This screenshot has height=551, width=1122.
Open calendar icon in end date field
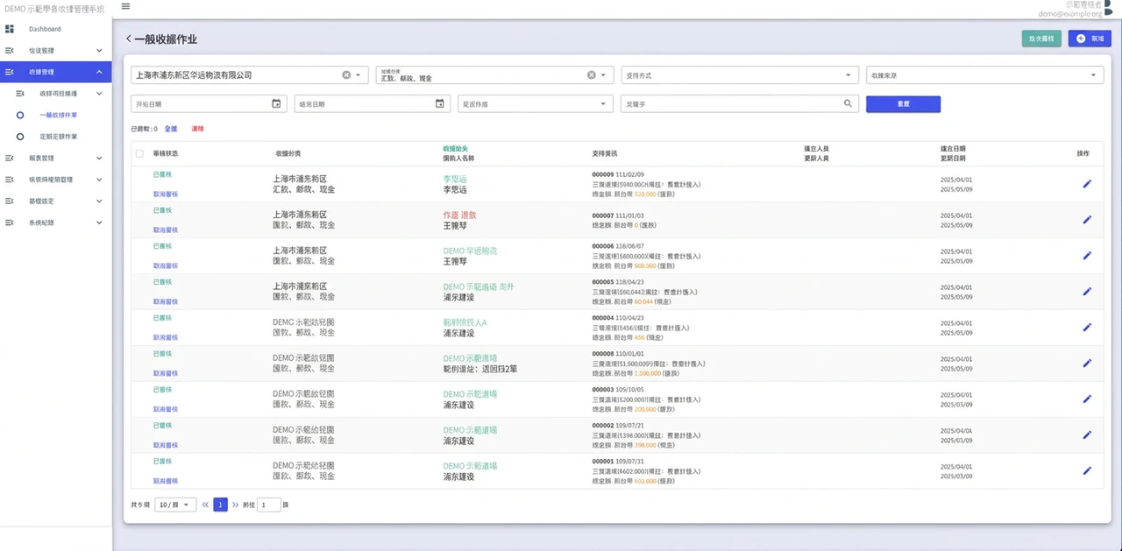[440, 103]
